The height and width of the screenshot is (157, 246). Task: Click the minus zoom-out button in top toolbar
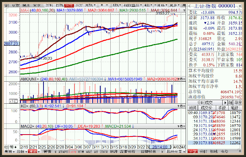(x=107, y=5)
